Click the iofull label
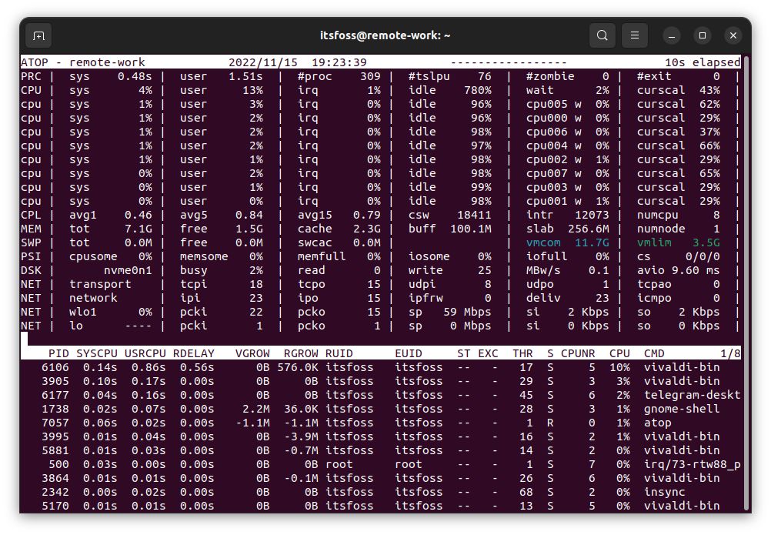Image resolution: width=771 pixels, height=535 pixels. (x=546, y=256)
